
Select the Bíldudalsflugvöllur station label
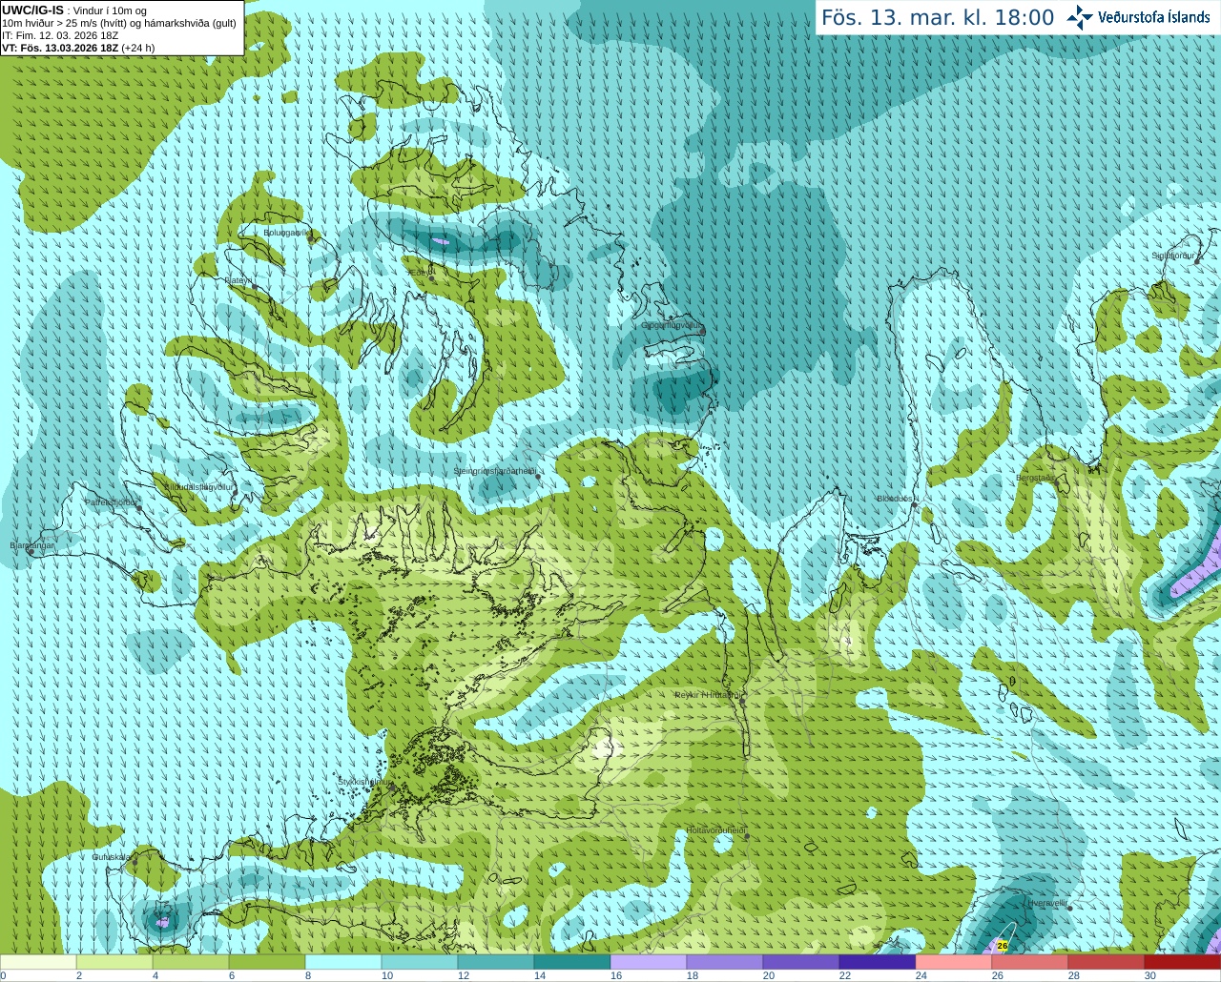click(198, 486)
